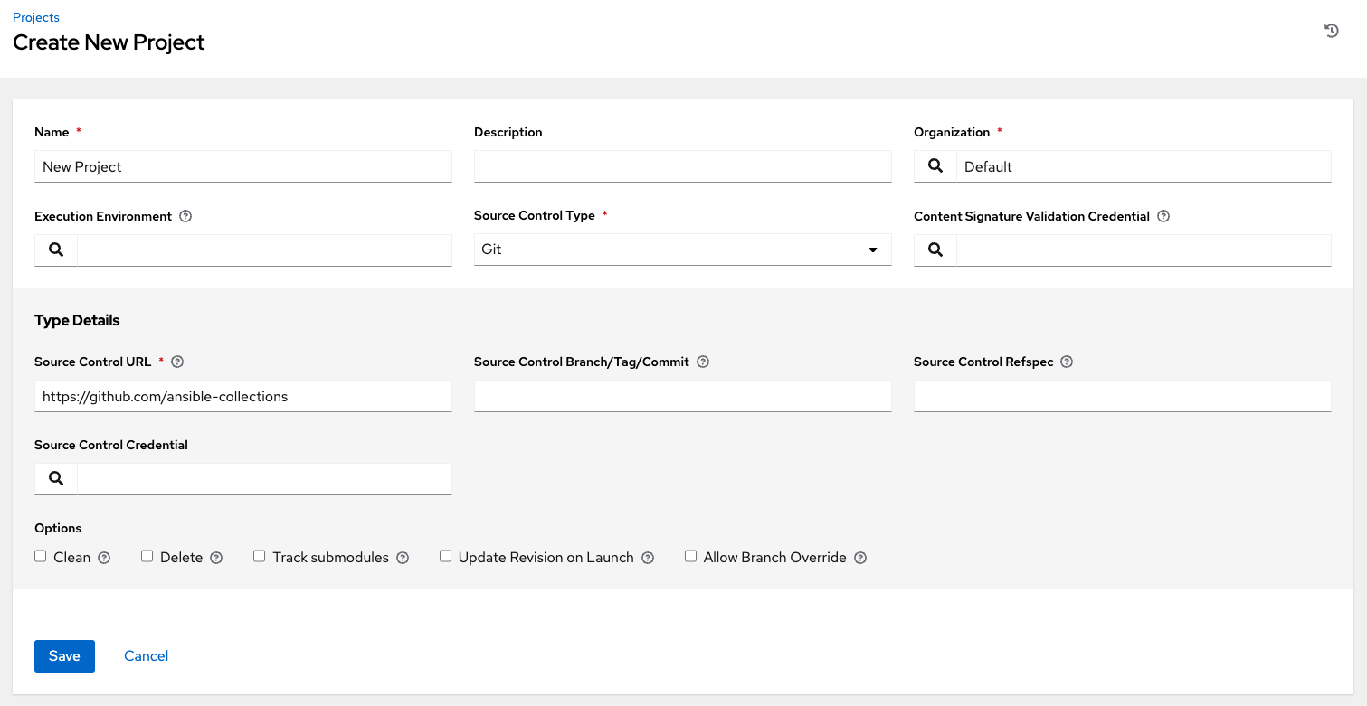Viewport: 1367px width, 706px height.
Task: Cancel project creation
Action: click(x=146, y=655)
